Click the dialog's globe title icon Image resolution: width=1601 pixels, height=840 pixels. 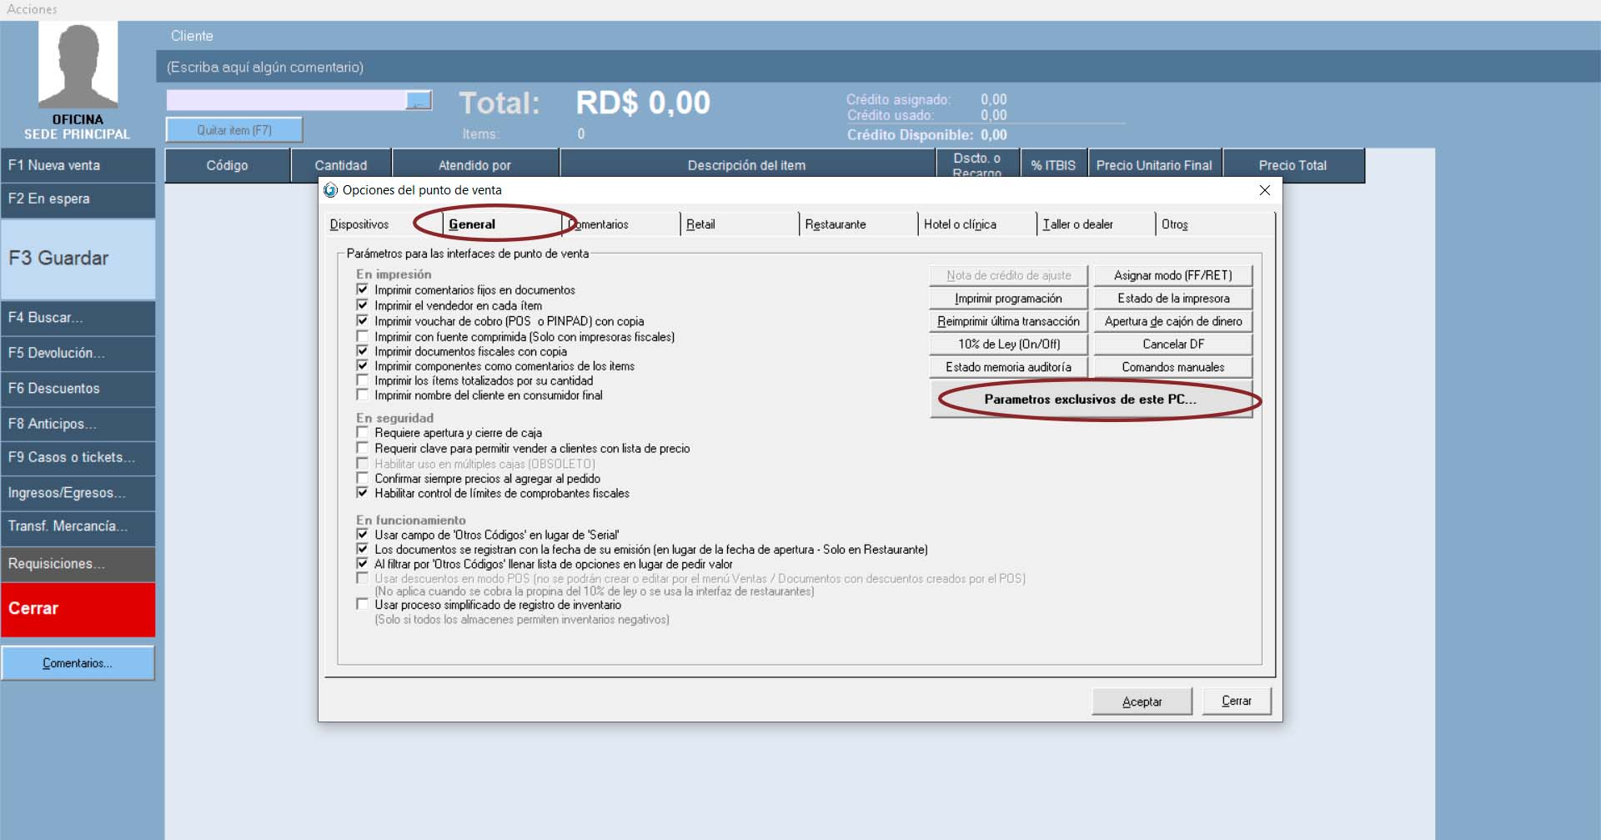click(331, 190)
